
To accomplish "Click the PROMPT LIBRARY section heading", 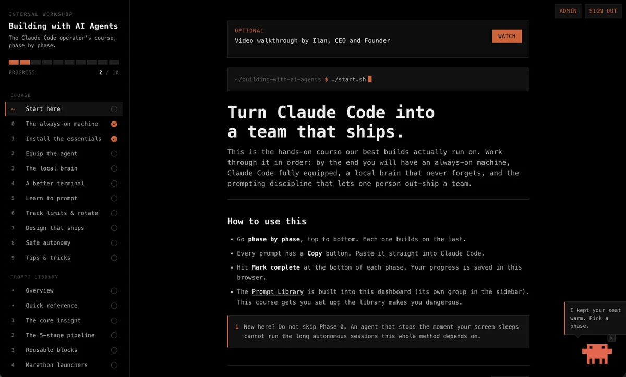I will click(x=34, y=277).
